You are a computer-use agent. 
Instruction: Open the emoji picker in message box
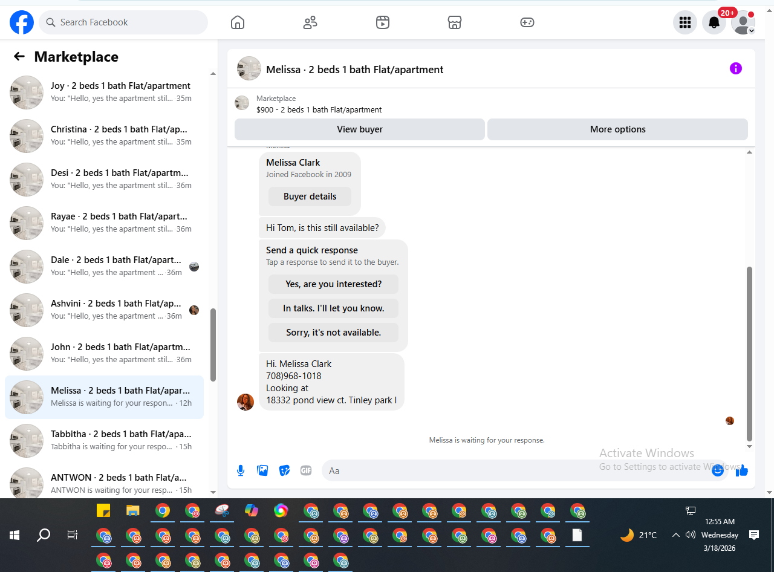pos(718,470)
